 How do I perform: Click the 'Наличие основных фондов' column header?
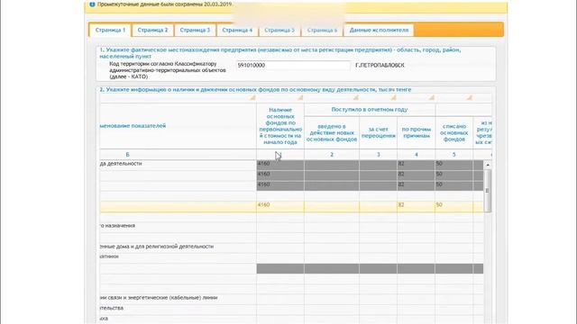pos(280,126)
